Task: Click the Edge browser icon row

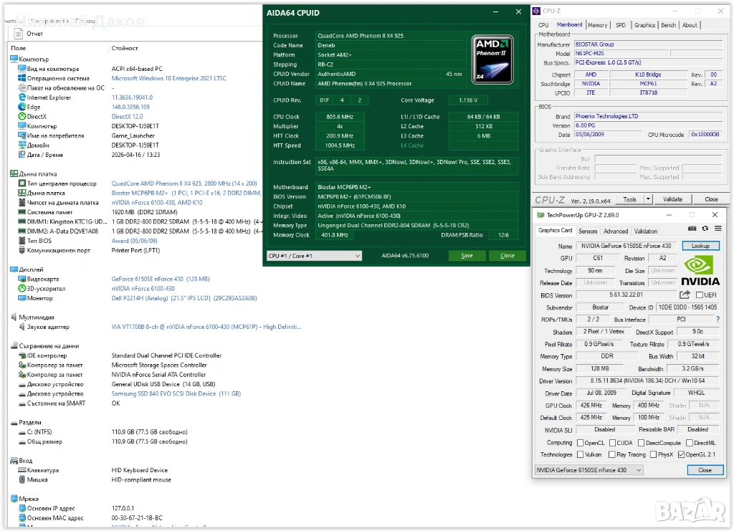Action: click(22, 107)
